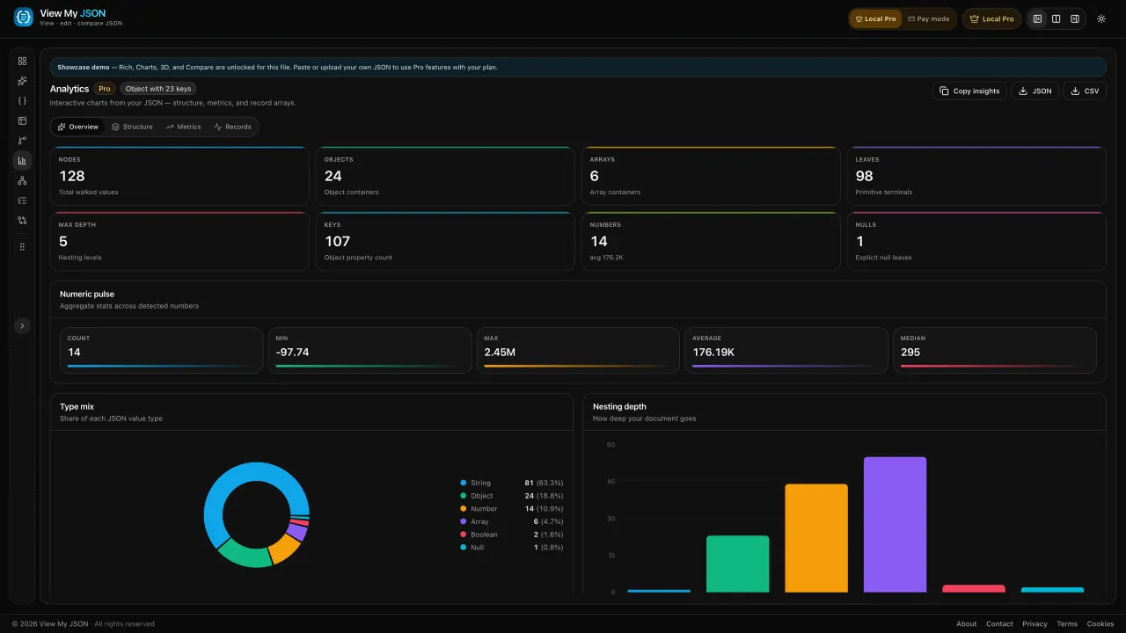Click the View My JSON logo icon
This screenshot has width=1126, height=633.
pyautogui.click(x=23, y=18)
